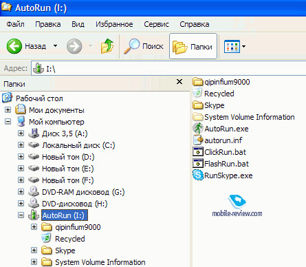Select RunSkype.exe Skype icon

198,175
